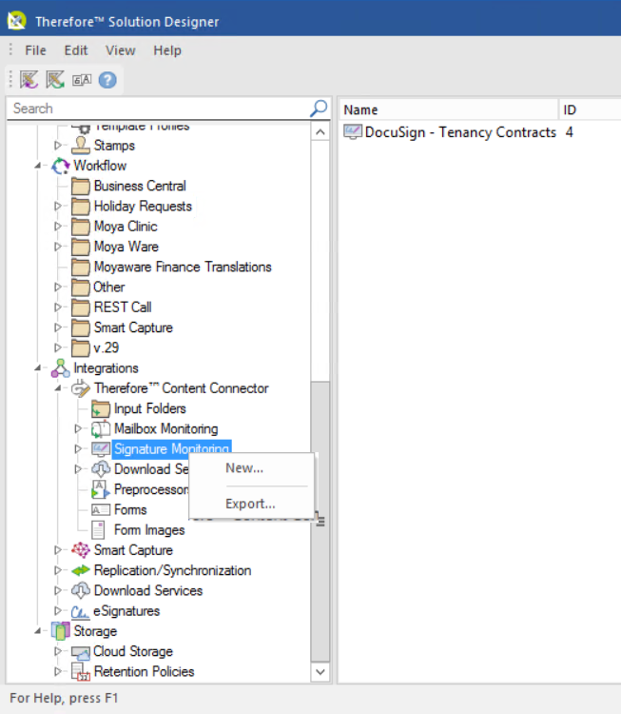
Task: Select Moyaware Finance Translations folder
Action: (x=183, y=267)
